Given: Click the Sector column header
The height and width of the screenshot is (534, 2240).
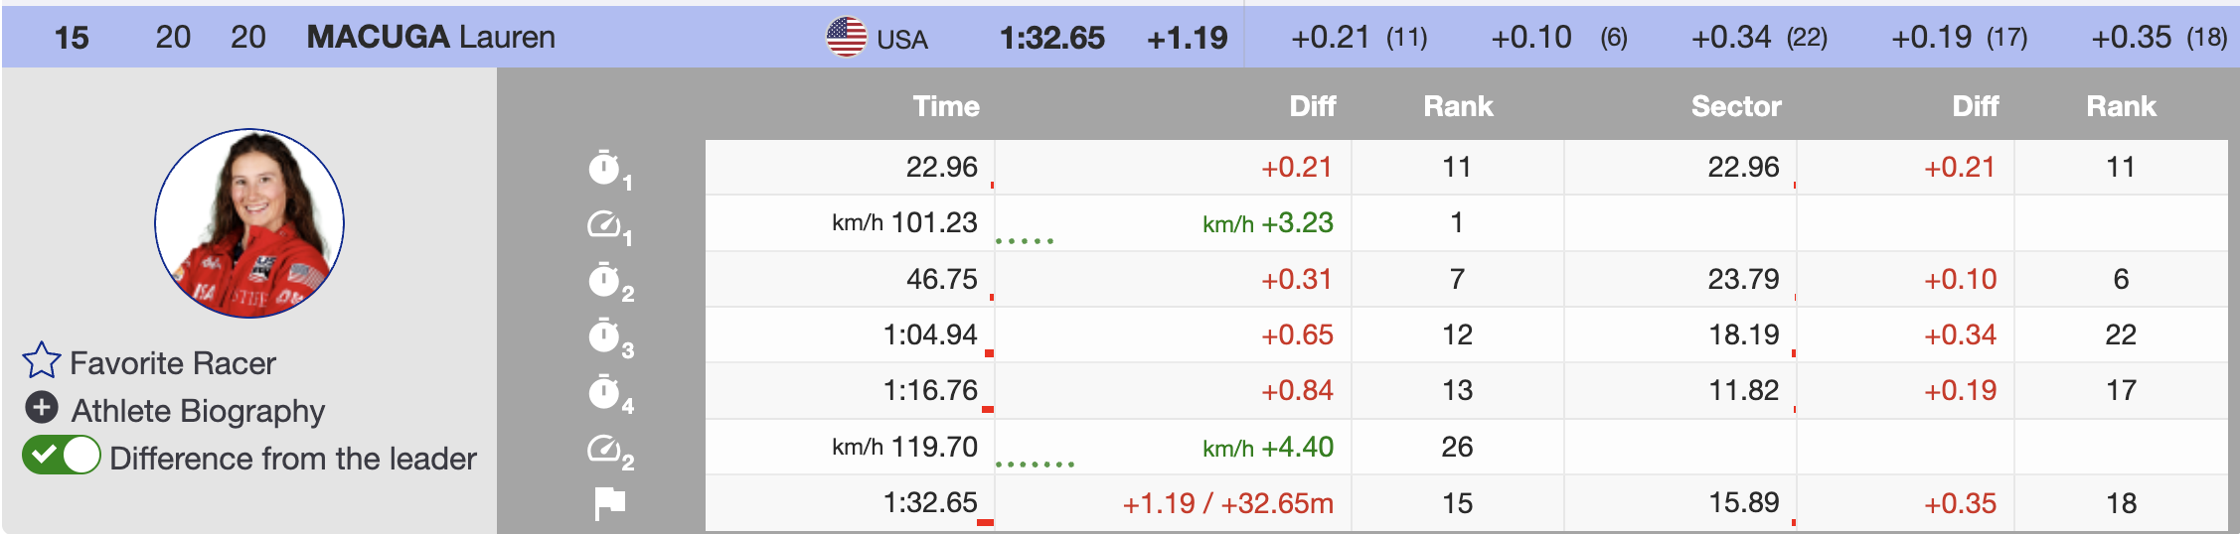Looking at the screenshot, I should coord(1735,106).
